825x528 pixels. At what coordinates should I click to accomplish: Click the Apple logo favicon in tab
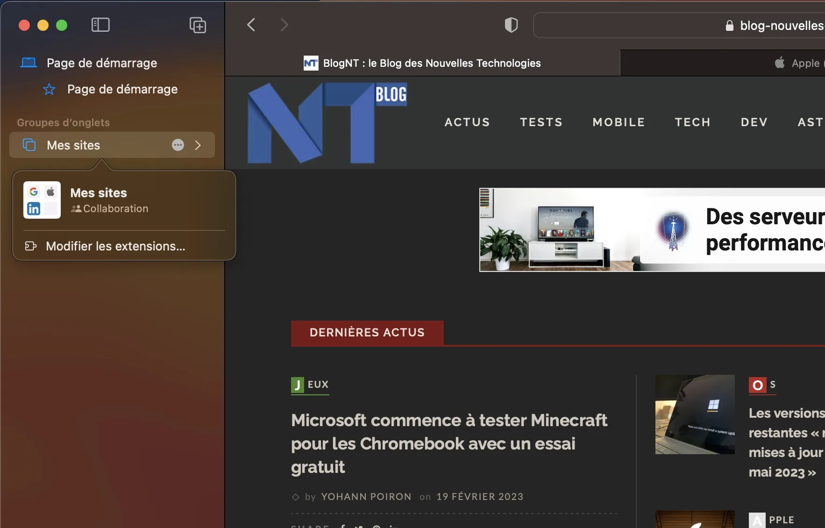[780, 63]
